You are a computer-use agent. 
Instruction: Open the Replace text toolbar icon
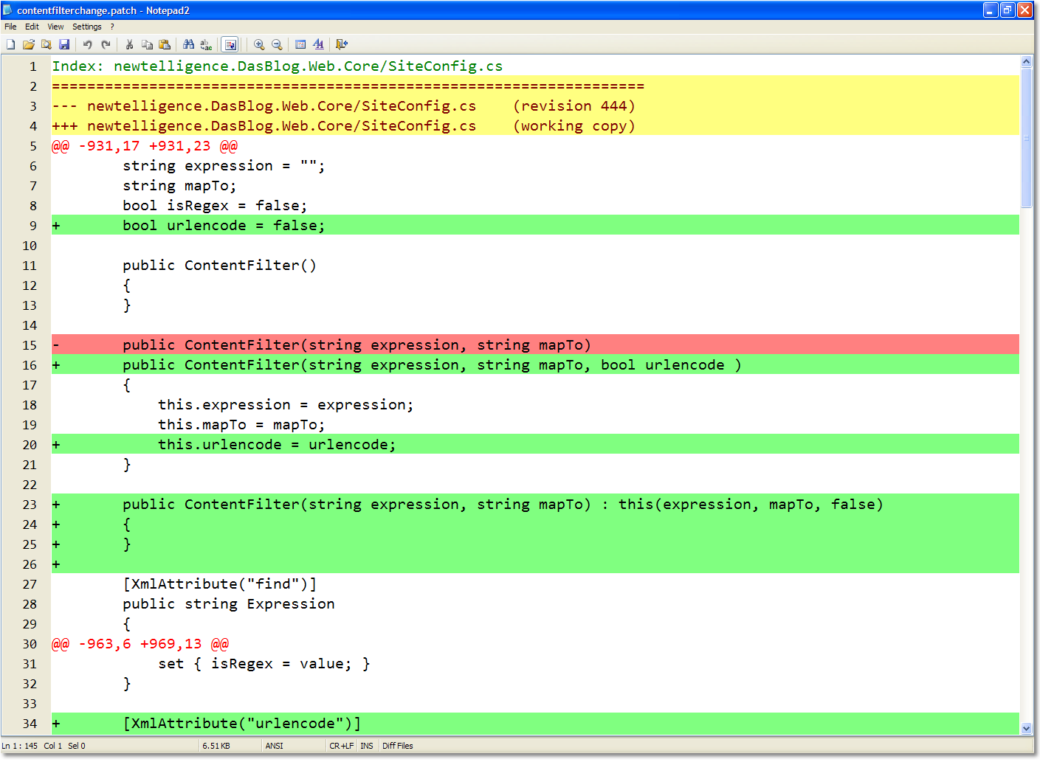[x=206, y=44]
